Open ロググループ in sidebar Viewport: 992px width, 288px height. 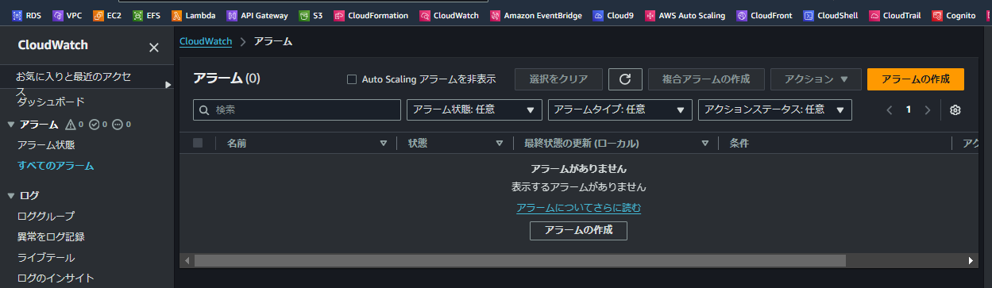point(46,216)
